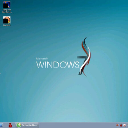Click the small red figure tray icon

pyautogui.click(x=121, y=125)
